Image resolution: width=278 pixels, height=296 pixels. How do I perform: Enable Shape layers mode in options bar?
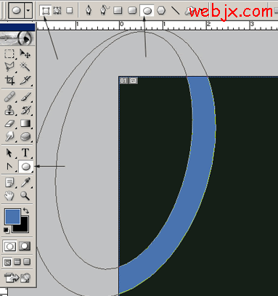pyautogui.click(x=46, y=10)
